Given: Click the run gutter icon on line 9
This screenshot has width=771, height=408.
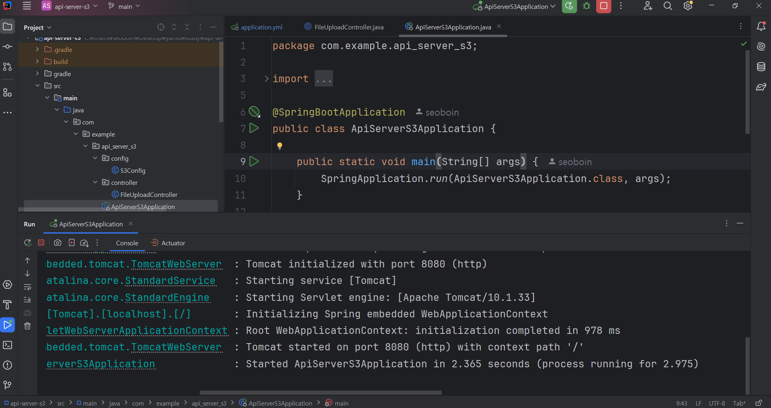Looking at the screenshot, I should [254, 162].
